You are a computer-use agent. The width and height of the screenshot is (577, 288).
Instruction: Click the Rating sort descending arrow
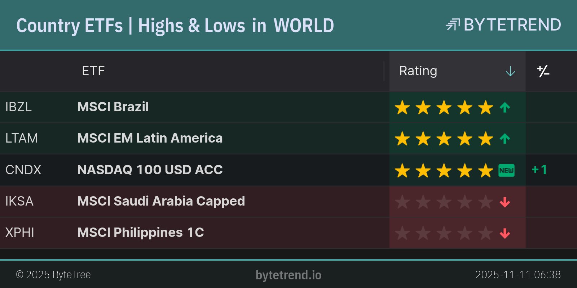point(510,71)
